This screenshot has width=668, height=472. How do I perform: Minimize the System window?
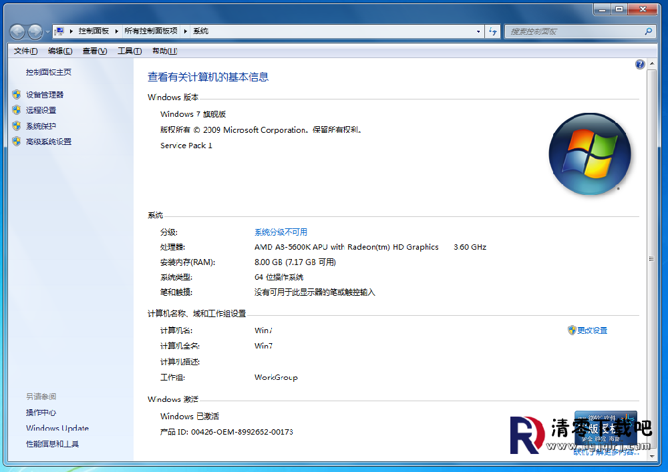click(603, 9)
